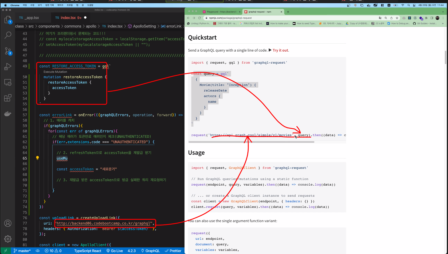
Task: Open the Apple menu
Action: 5,5
